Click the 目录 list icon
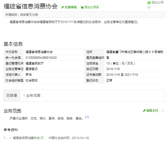Screen dimensions: 166x142 [x=8, y=95]
